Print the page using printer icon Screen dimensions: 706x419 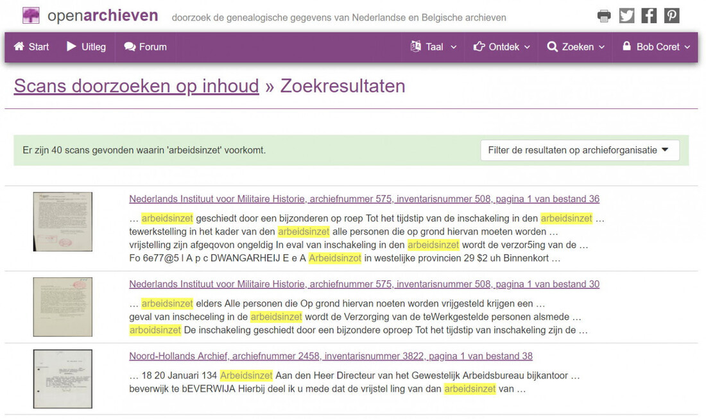(604, 16)
